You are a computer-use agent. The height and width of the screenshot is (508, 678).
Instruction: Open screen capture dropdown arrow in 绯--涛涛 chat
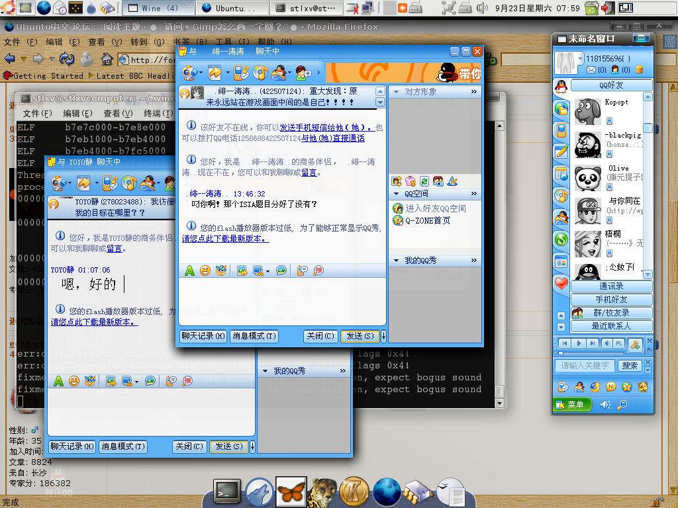tap(267, 271)
